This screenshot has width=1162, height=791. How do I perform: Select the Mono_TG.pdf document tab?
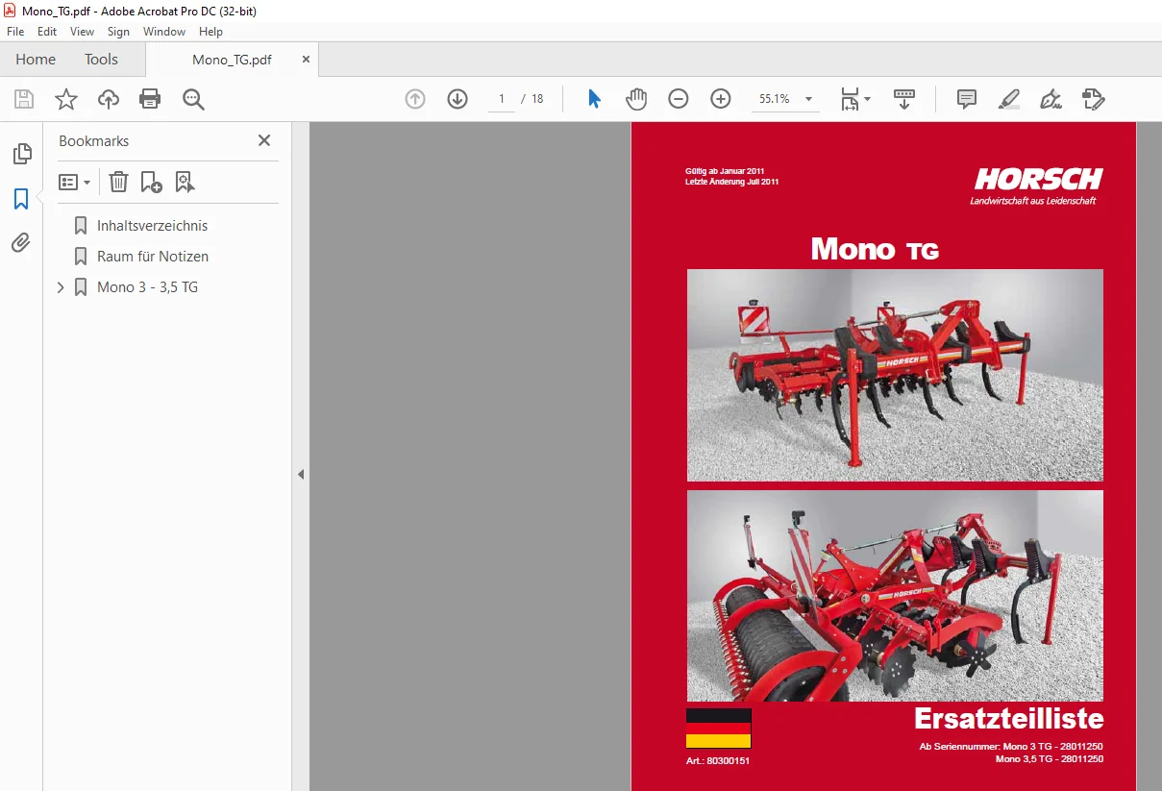pyautogui.click(x=232, y=60)
